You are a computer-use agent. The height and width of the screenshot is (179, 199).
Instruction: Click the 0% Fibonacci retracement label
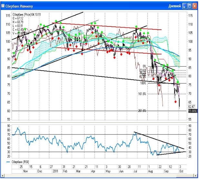tap(144, 66)
